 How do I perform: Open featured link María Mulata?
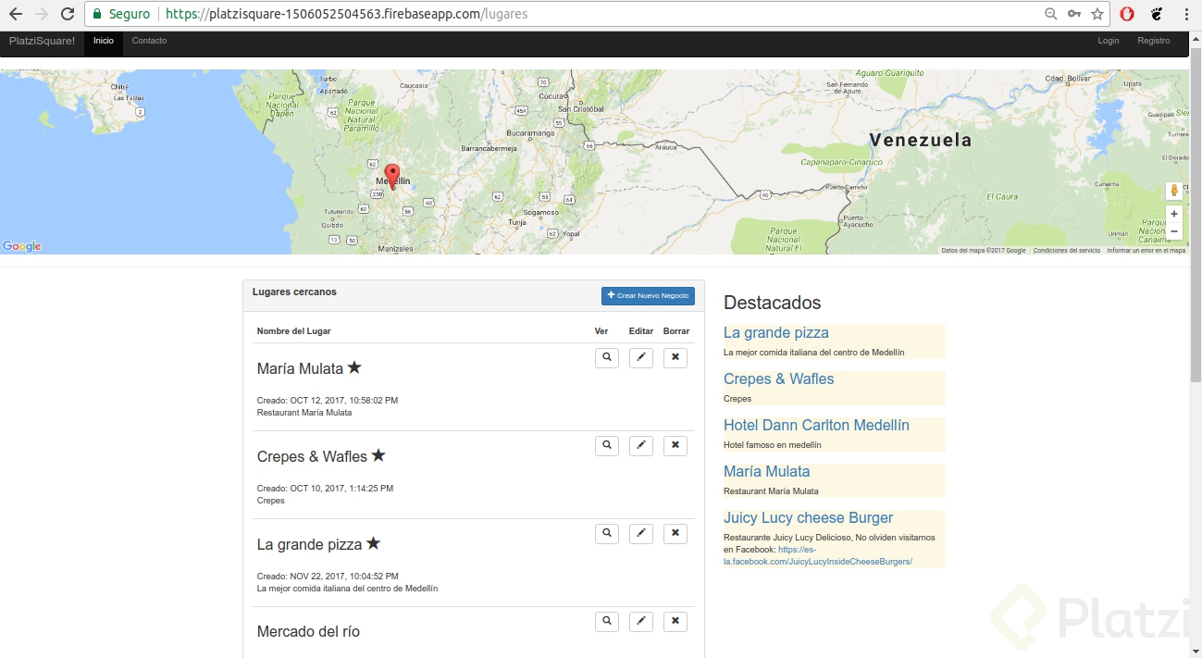point(767,472)
